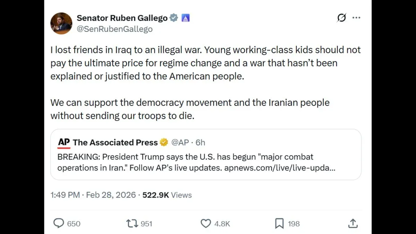The height and width of the screenshot is (234, 416).
Task: Click the AP logo avatar
Action: coord(64,142)
